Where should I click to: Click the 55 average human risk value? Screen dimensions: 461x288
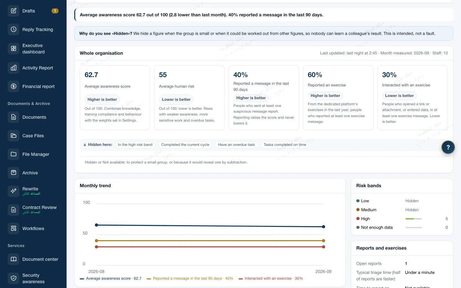tap(163, 75)
